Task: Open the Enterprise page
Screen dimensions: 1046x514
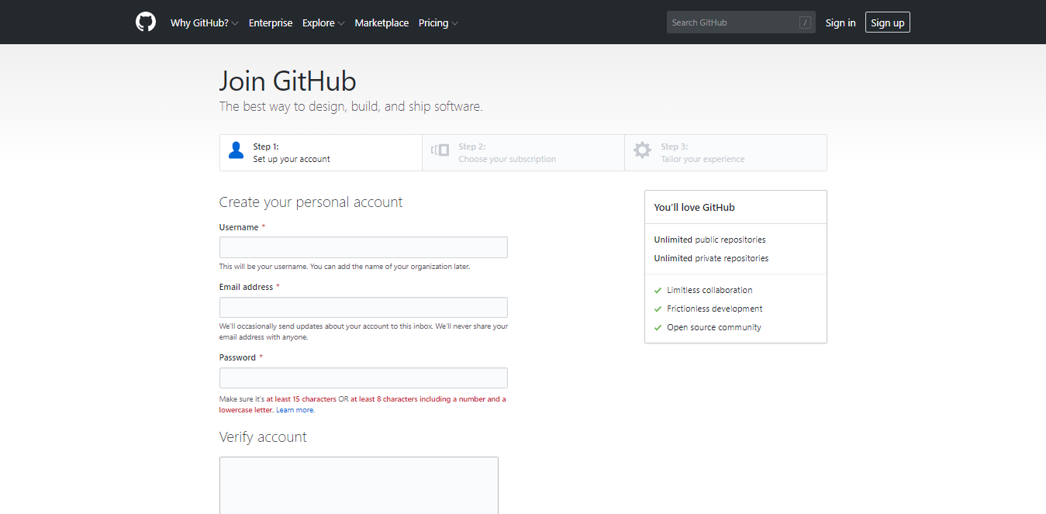Action: 271,22
